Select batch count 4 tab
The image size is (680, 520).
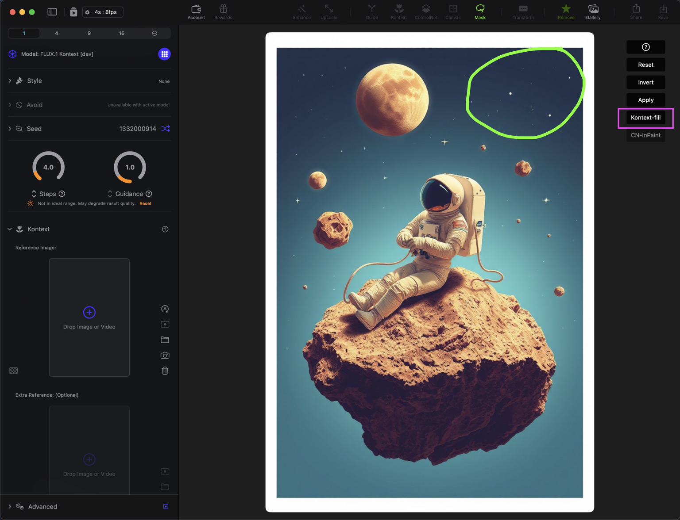[56, 33]
